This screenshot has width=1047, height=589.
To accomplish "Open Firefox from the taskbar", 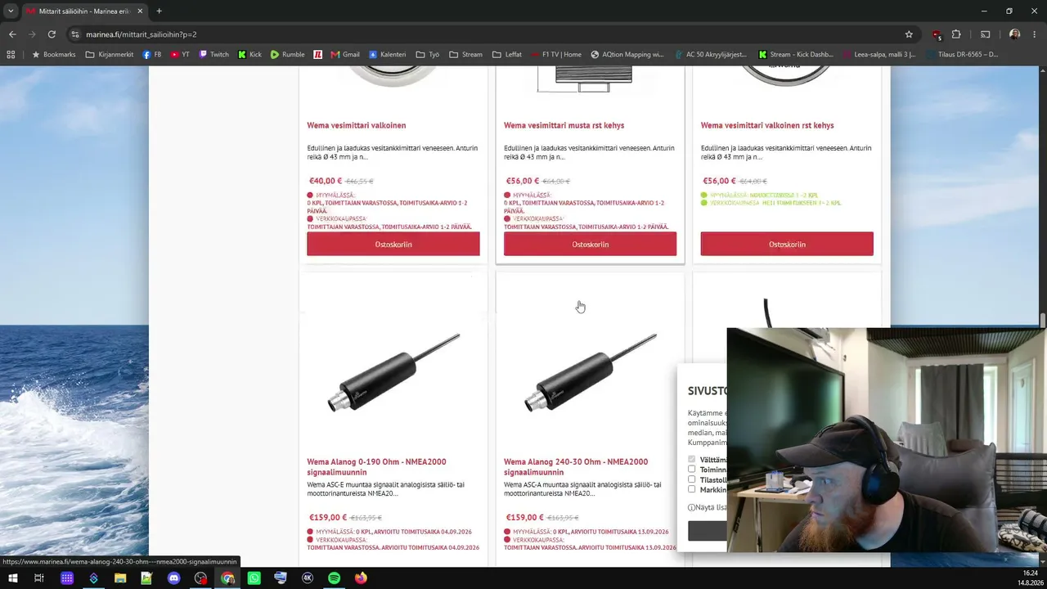I will (x=361, y=578).
